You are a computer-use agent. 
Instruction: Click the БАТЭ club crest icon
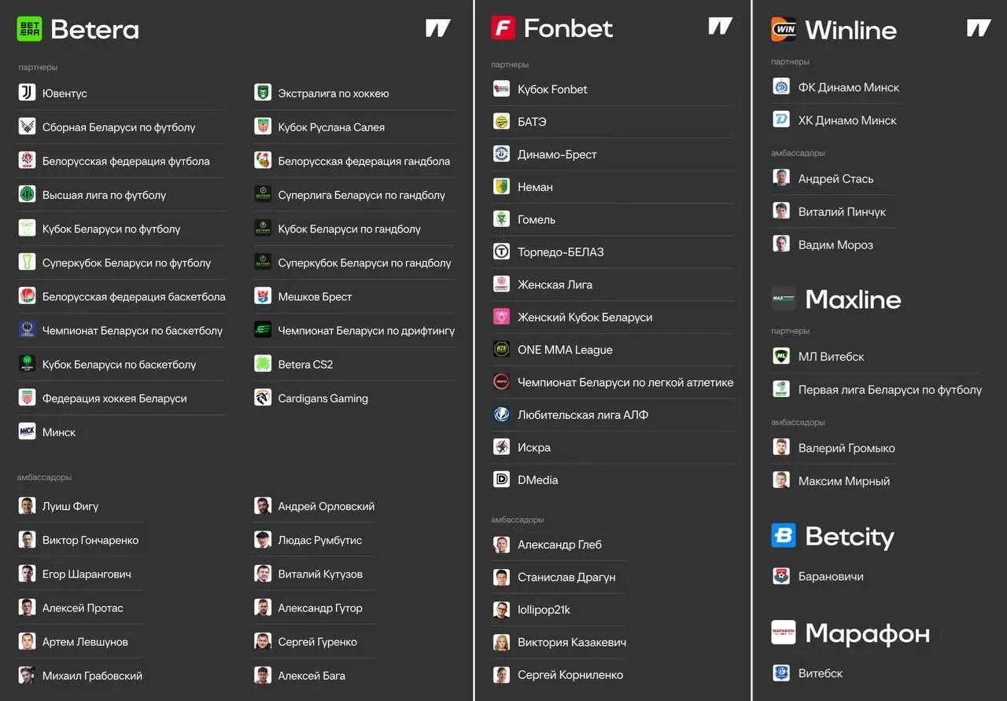point(502,122)
